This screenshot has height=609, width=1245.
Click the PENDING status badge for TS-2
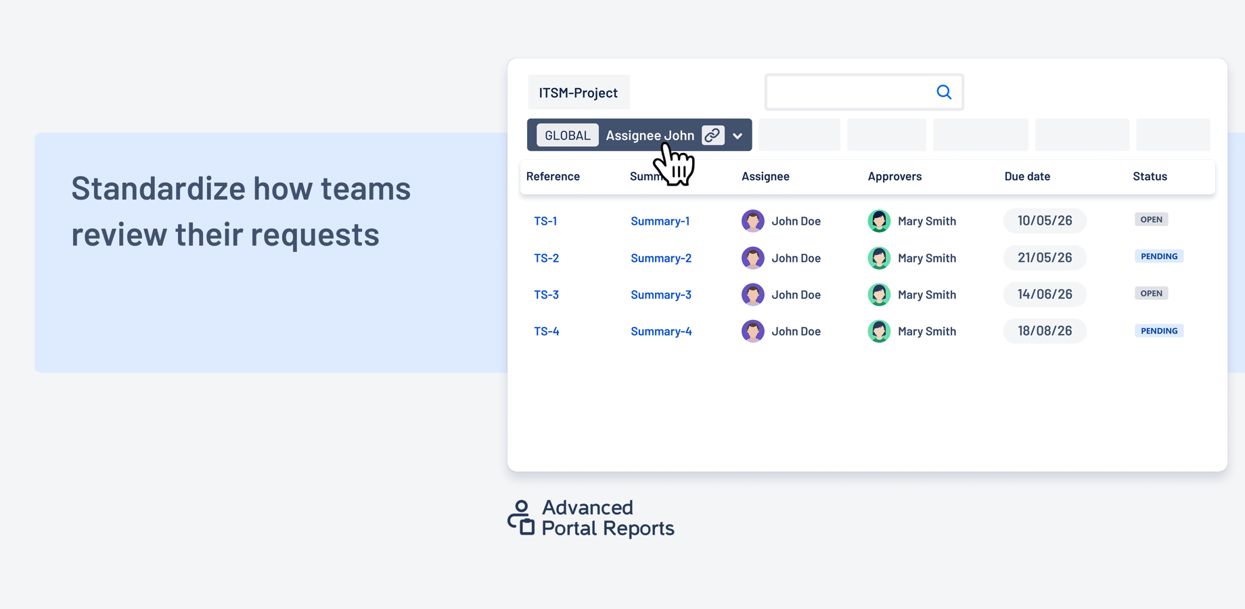pos(1159,256)
